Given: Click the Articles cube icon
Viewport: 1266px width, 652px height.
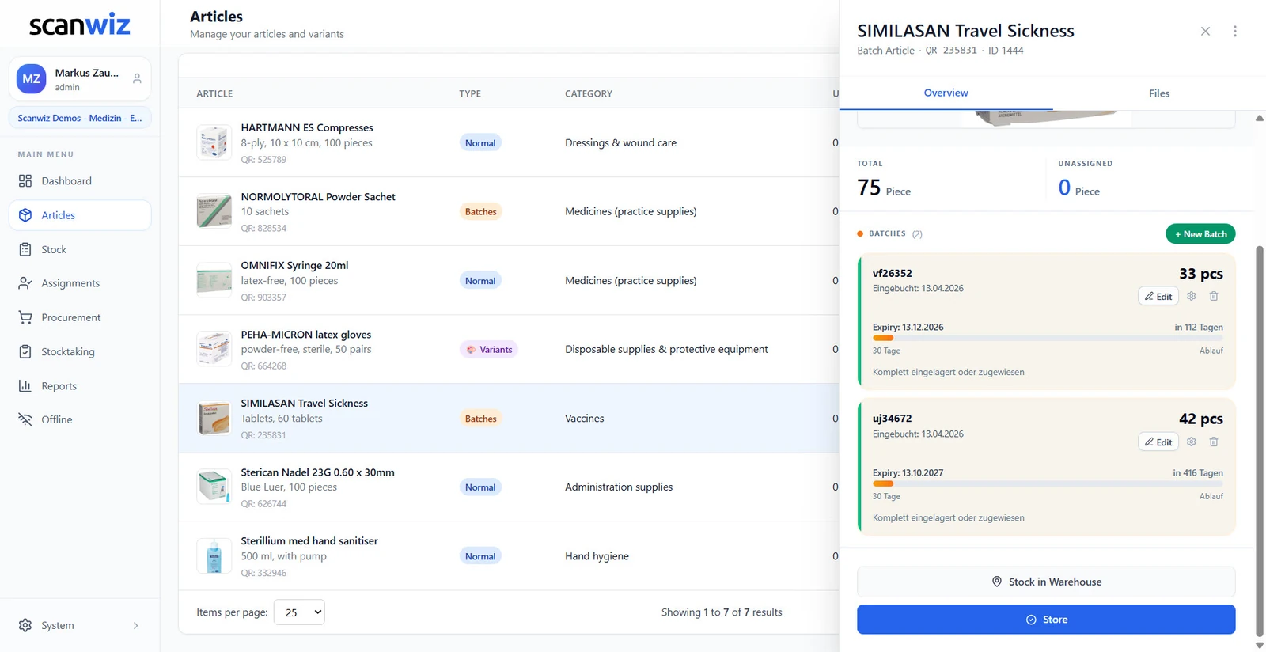Looking at the screenshot, I should 25,215.
